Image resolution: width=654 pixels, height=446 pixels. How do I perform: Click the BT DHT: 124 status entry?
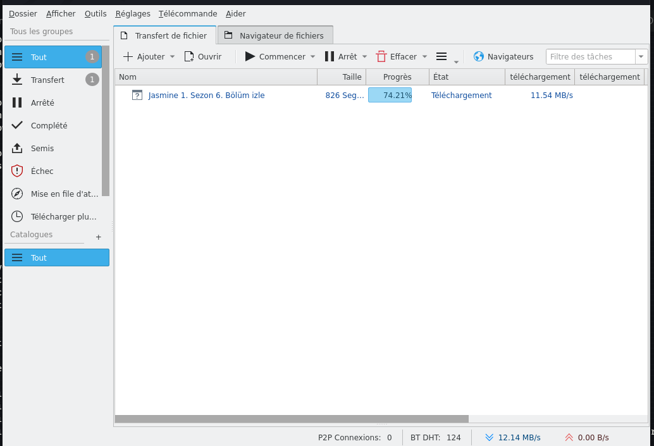click(x=435, y=437)
